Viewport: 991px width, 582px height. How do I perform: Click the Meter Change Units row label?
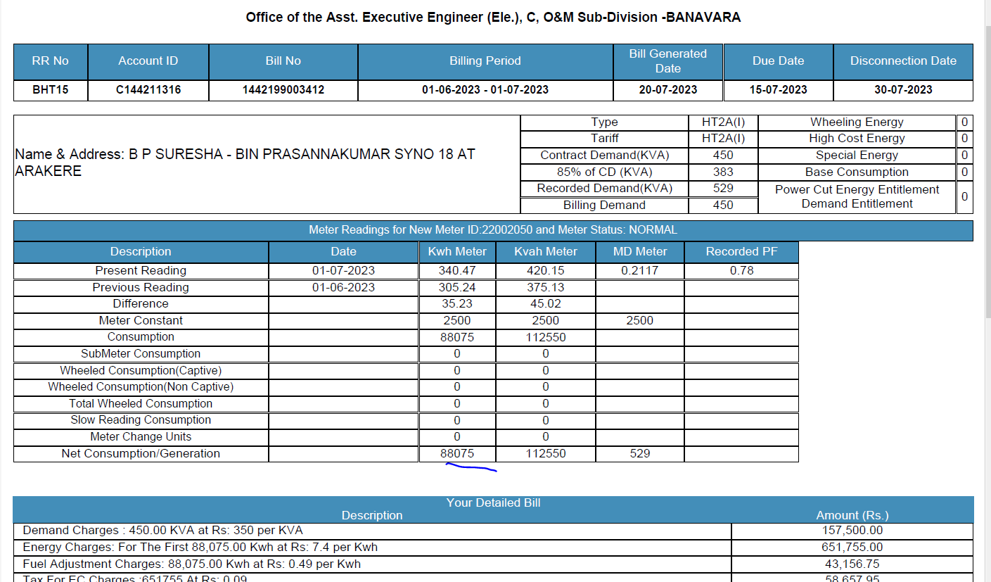pos(141,437)
